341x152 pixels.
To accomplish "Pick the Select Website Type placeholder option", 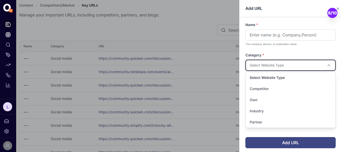I will 290,78.
